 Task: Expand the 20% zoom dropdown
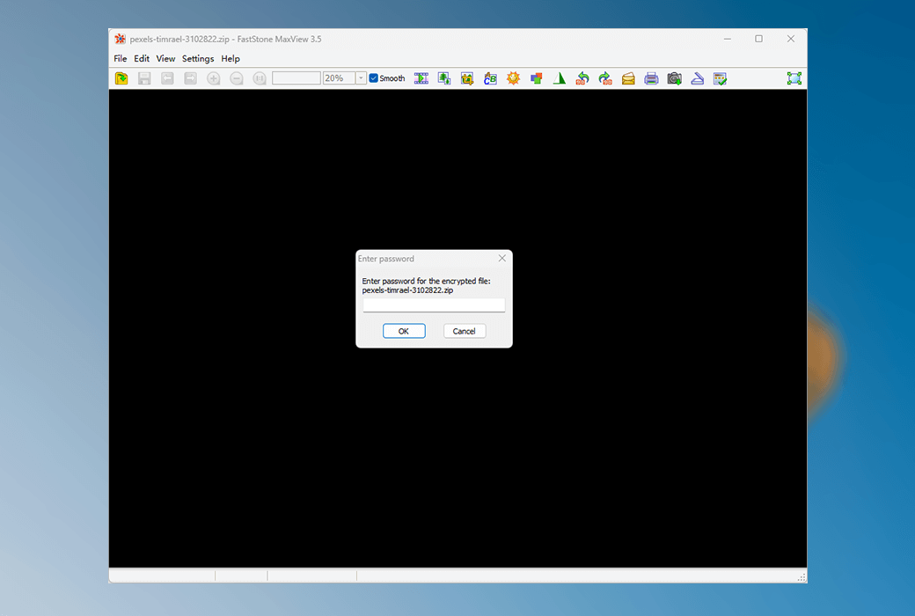coord(361,78)
